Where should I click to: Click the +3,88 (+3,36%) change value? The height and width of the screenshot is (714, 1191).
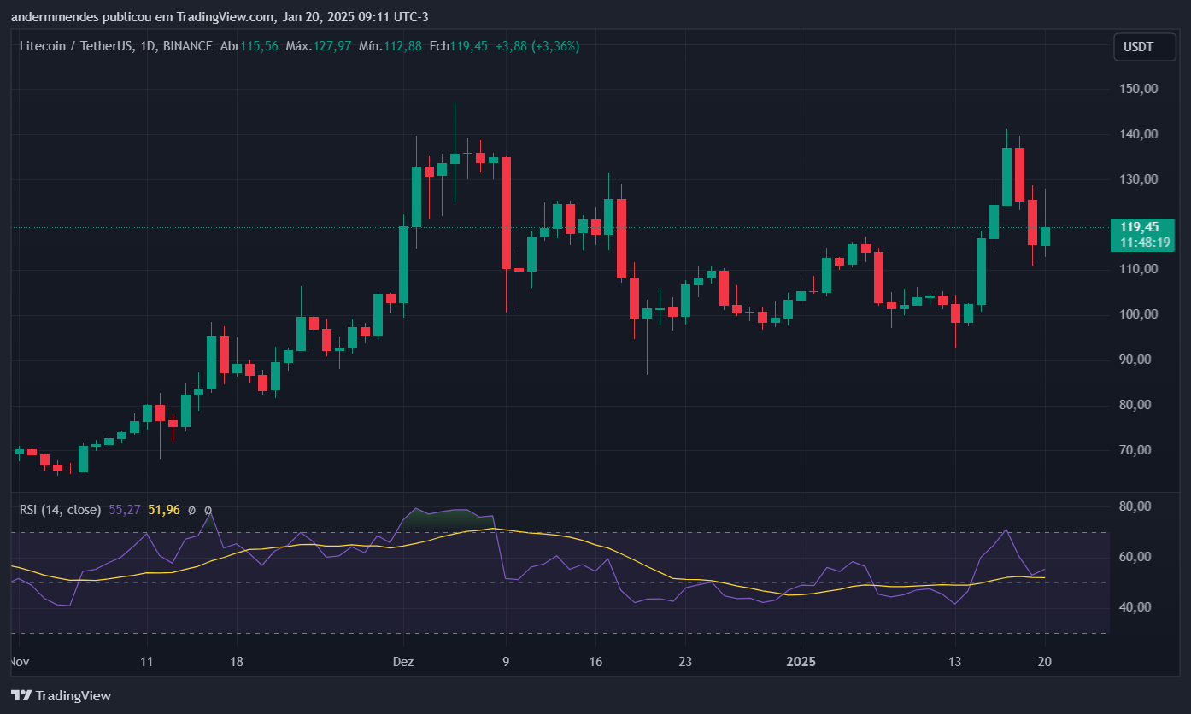click(537, 46)
